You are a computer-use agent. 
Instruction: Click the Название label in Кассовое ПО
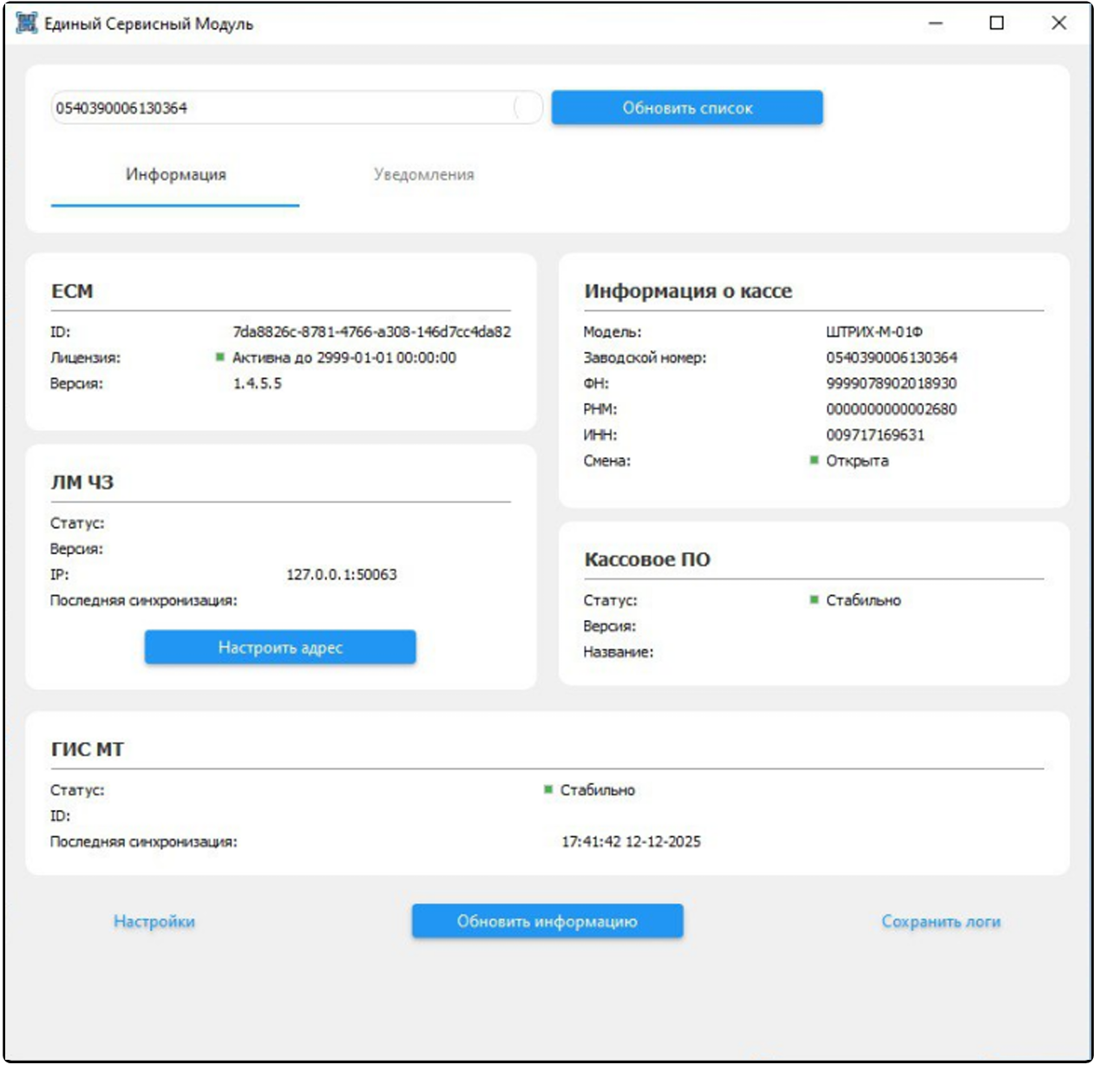click(x=619, y=651)
